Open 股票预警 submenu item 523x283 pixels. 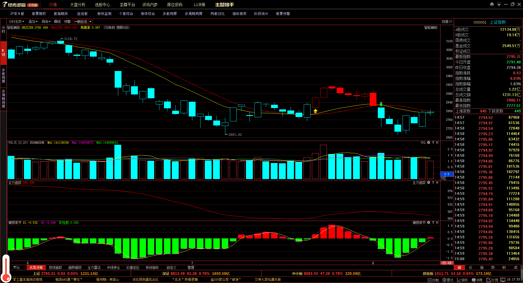[x=283, y=14]
